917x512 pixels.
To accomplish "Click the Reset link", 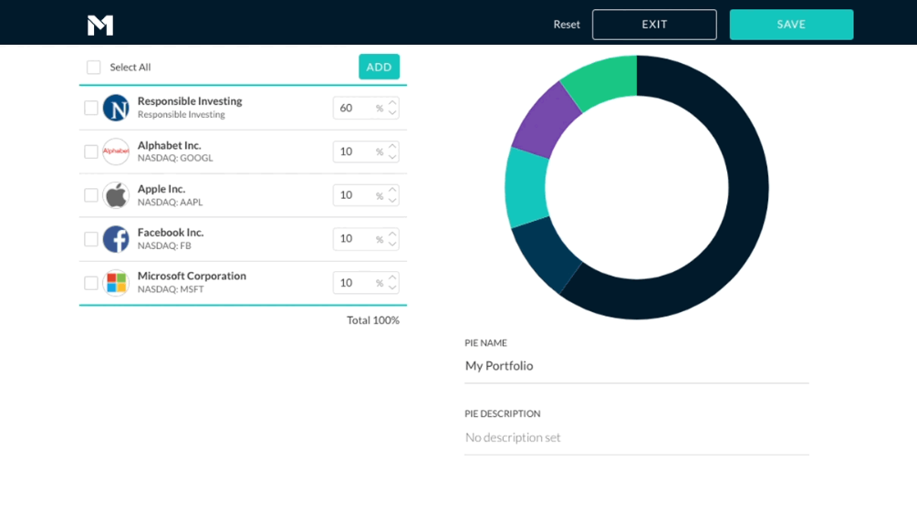I will click(x=567, y=25).
